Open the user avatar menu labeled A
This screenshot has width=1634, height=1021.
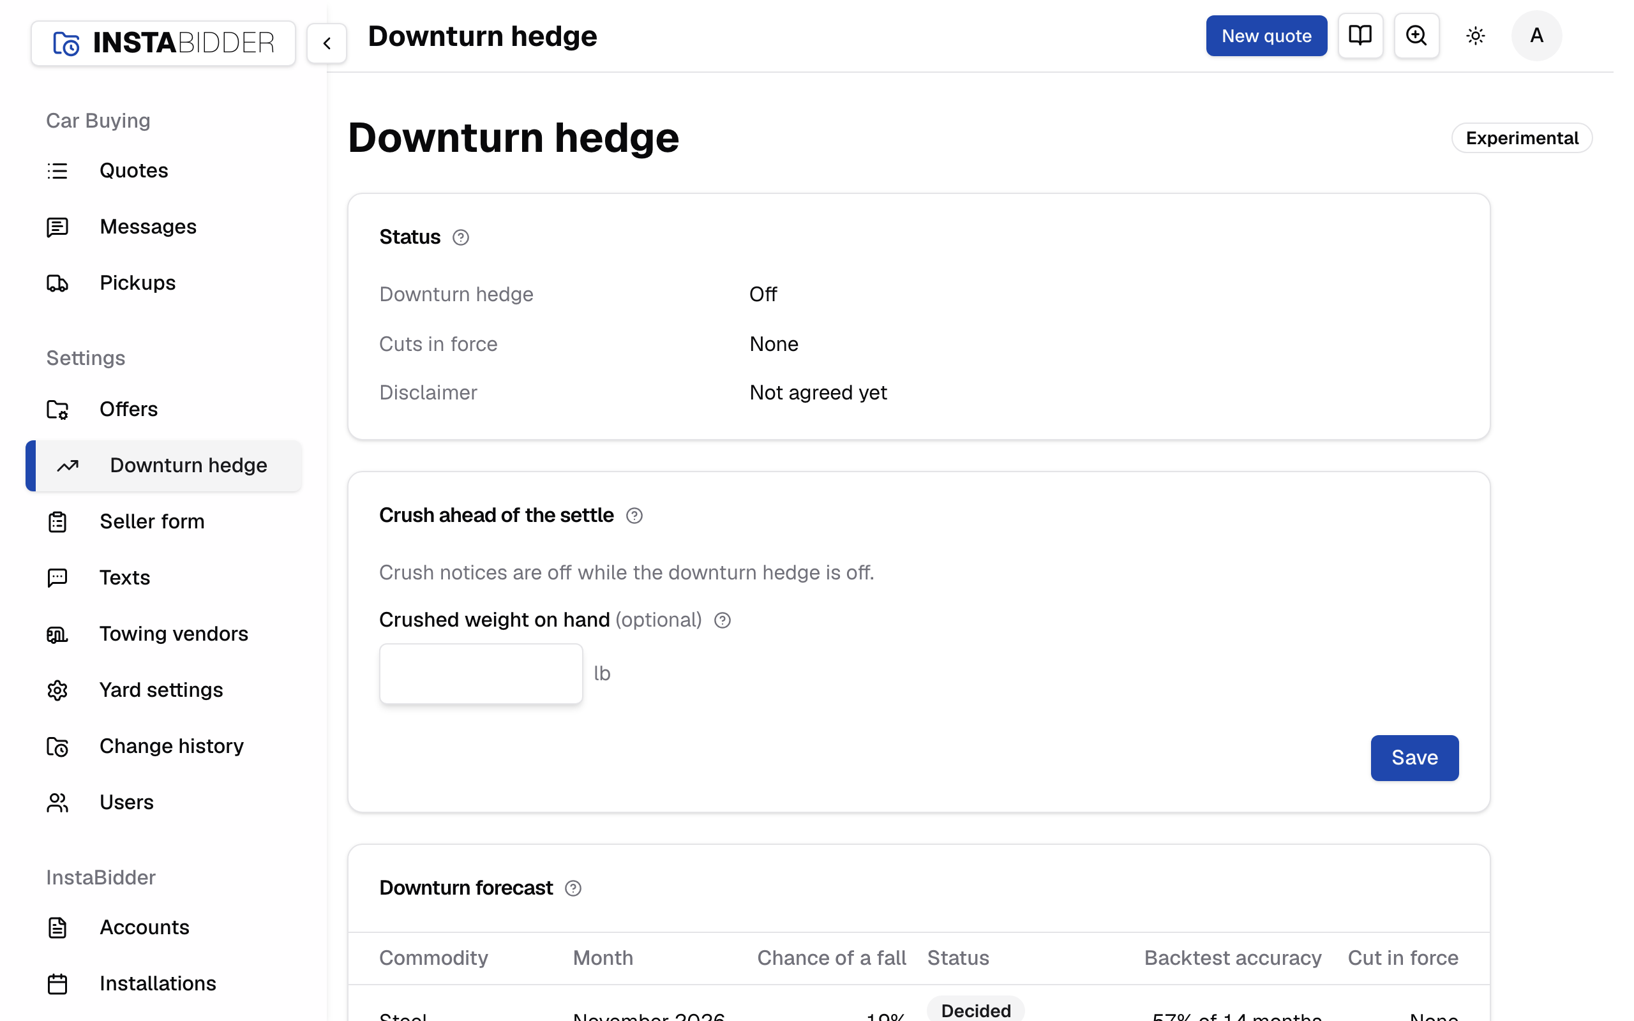pos(1536,36)
